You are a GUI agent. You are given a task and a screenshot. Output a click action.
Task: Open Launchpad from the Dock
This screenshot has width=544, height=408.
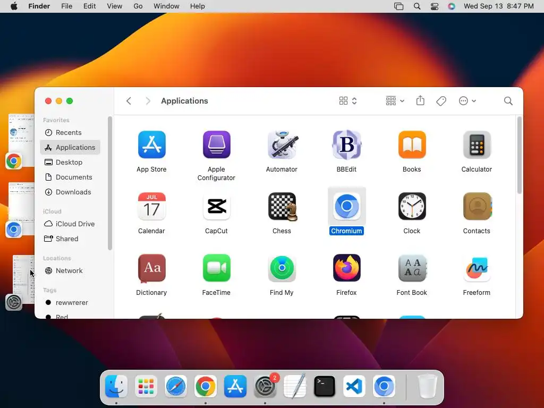(x=146, y=386)
